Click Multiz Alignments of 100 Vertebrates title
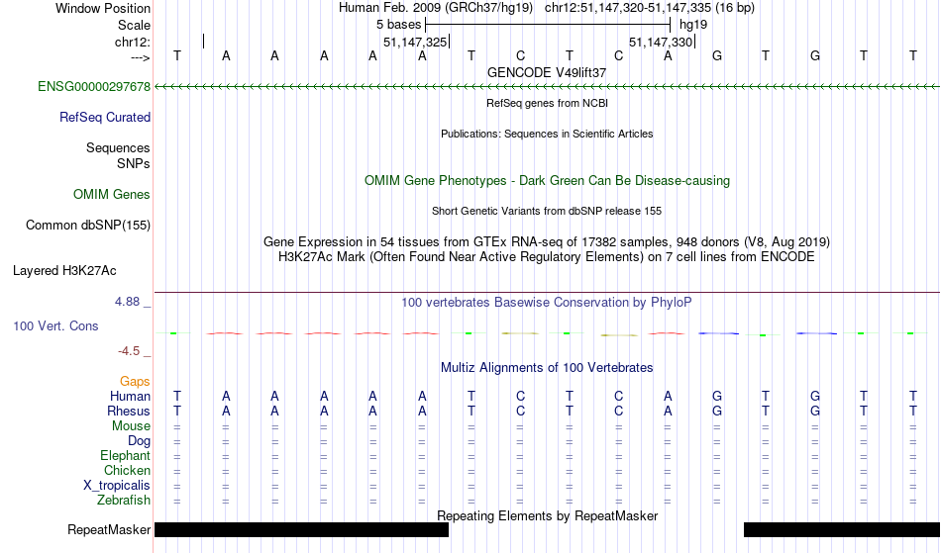Image resolution: width=941 pixels, height=553 pixels. (x=547, y=367)
